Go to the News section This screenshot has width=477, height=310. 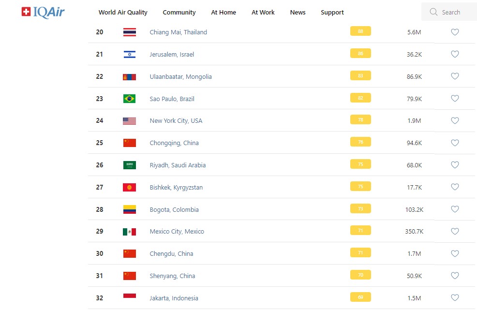click(x=298, y=13)
